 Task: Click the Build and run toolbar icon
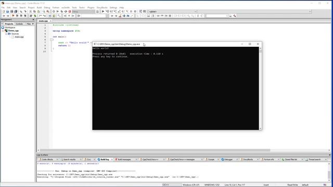coord(61,11)
